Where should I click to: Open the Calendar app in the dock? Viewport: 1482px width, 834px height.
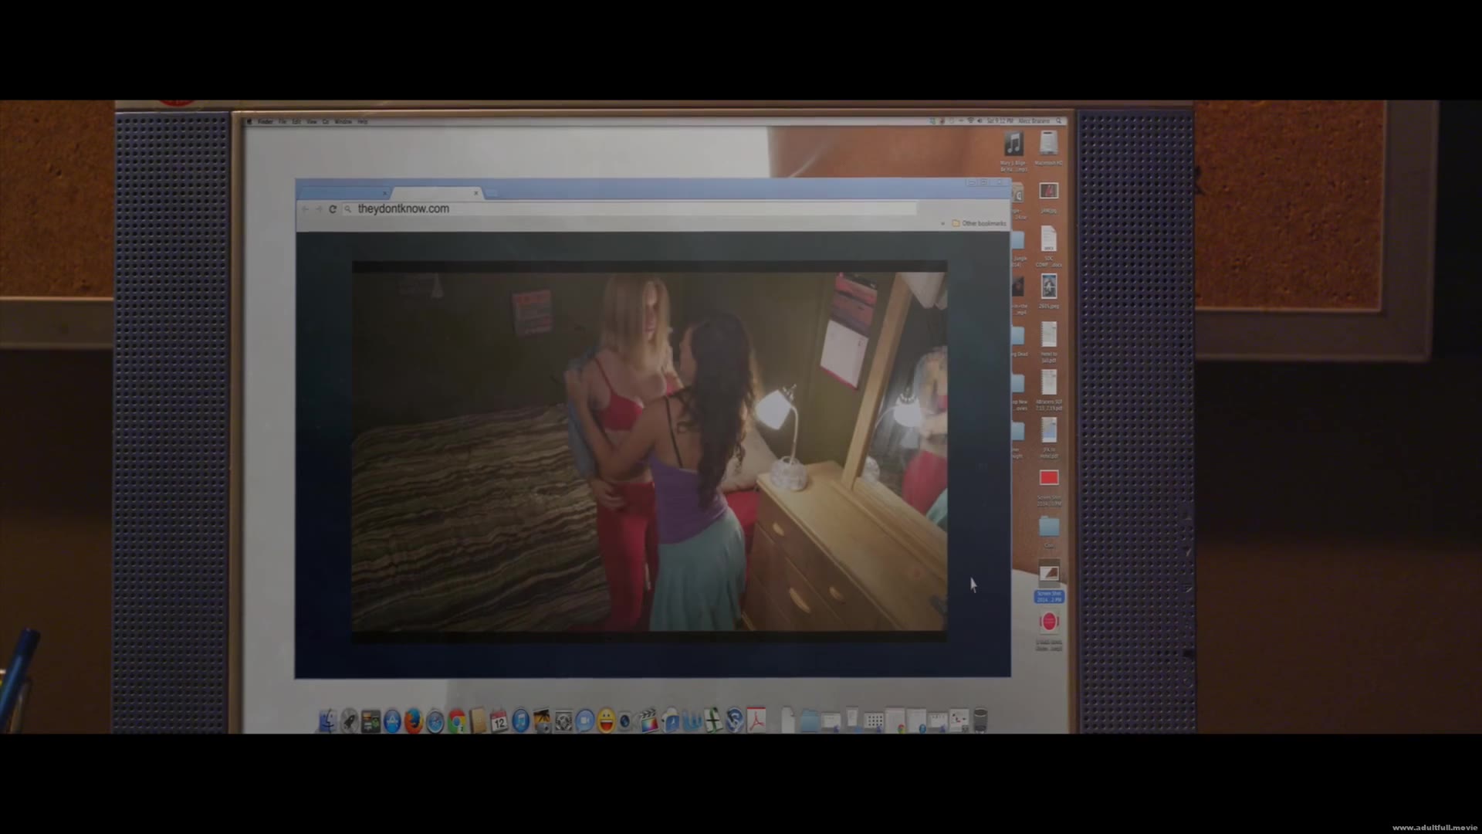click(499, 721)
